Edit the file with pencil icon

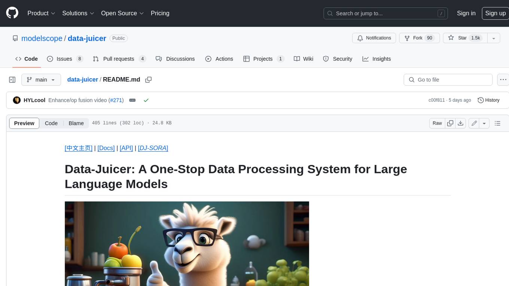tap(474, 123)
